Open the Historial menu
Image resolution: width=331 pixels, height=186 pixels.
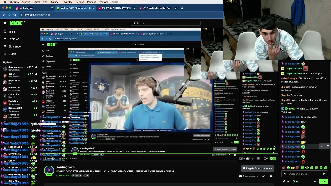tap(55, 2)
